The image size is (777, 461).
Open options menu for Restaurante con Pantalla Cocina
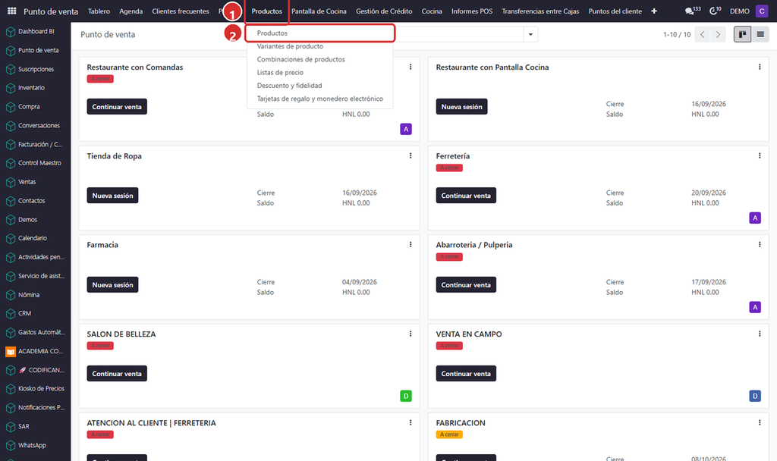(x=760, y=67)
